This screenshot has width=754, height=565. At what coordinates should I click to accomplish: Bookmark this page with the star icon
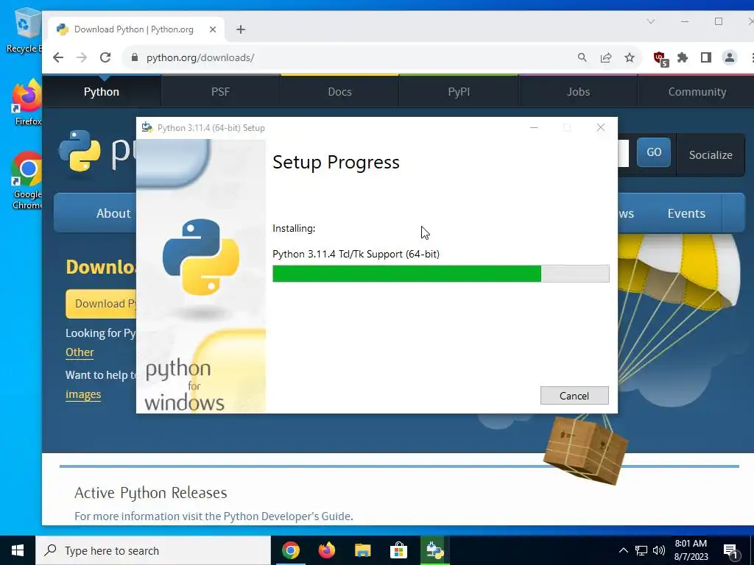pyautogui.click(x=630, y=57)
